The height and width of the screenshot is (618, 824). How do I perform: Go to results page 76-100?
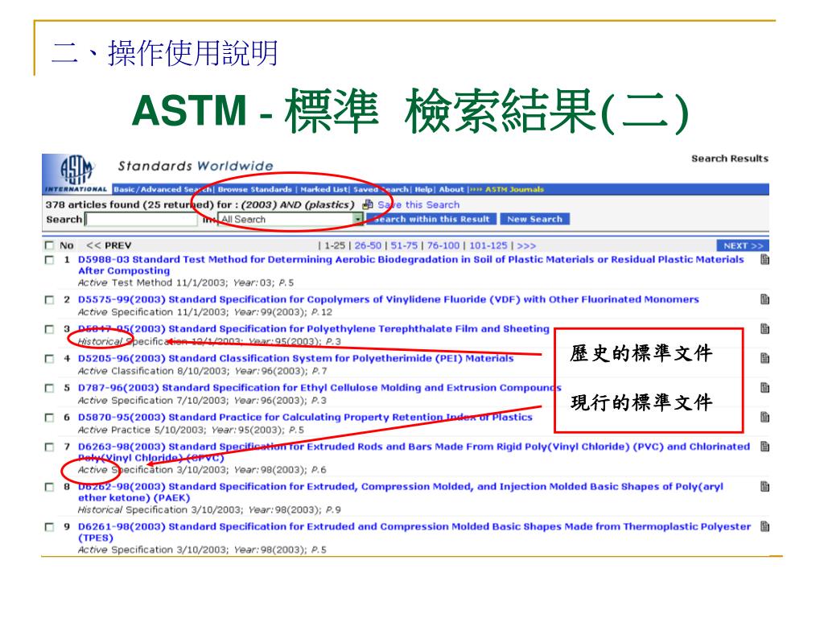pyautogui.click(x=443, y=245)
